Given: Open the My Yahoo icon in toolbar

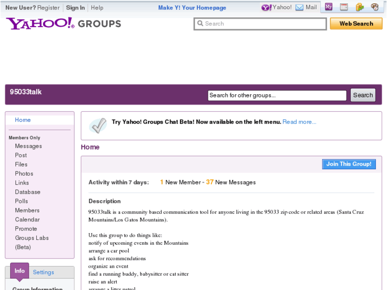Looking at the screenshot, I should click(x=328, y=7).
